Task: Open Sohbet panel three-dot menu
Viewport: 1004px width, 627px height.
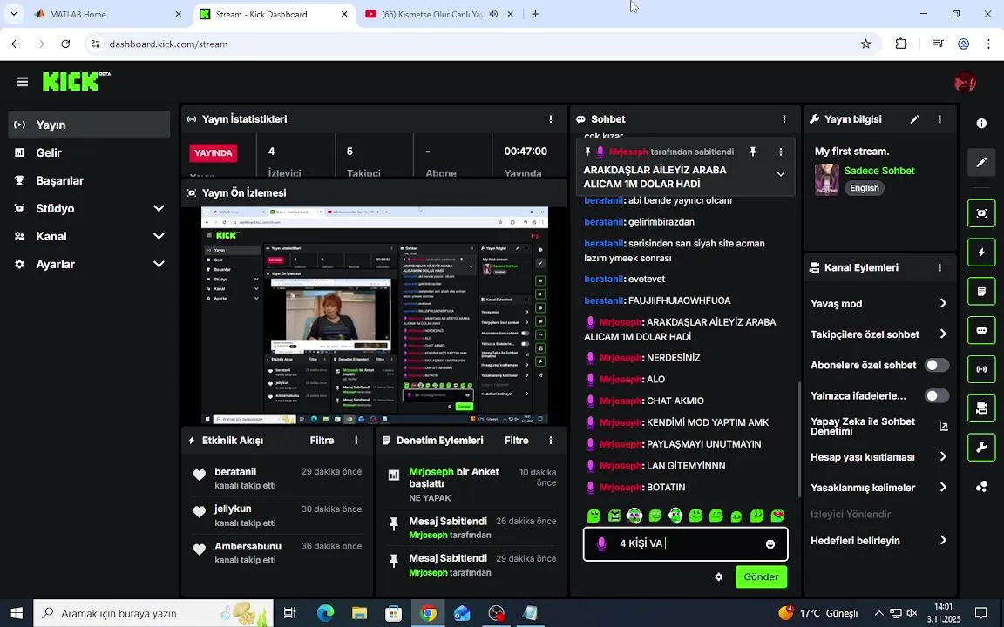Action: (784, 119)
